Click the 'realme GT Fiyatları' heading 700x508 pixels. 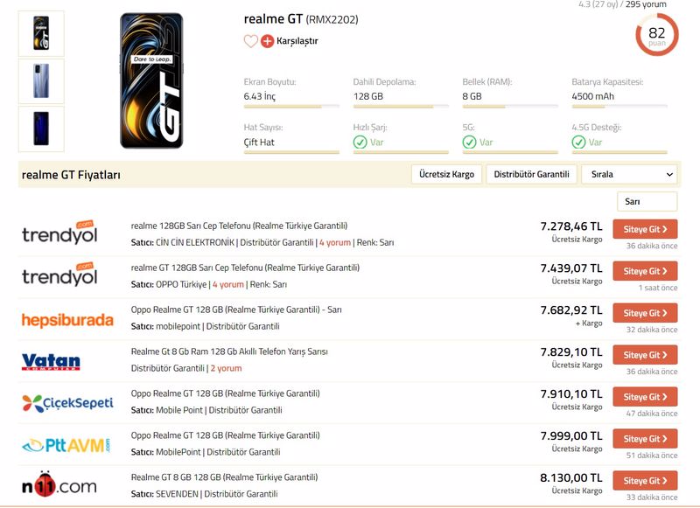(71, 175)
